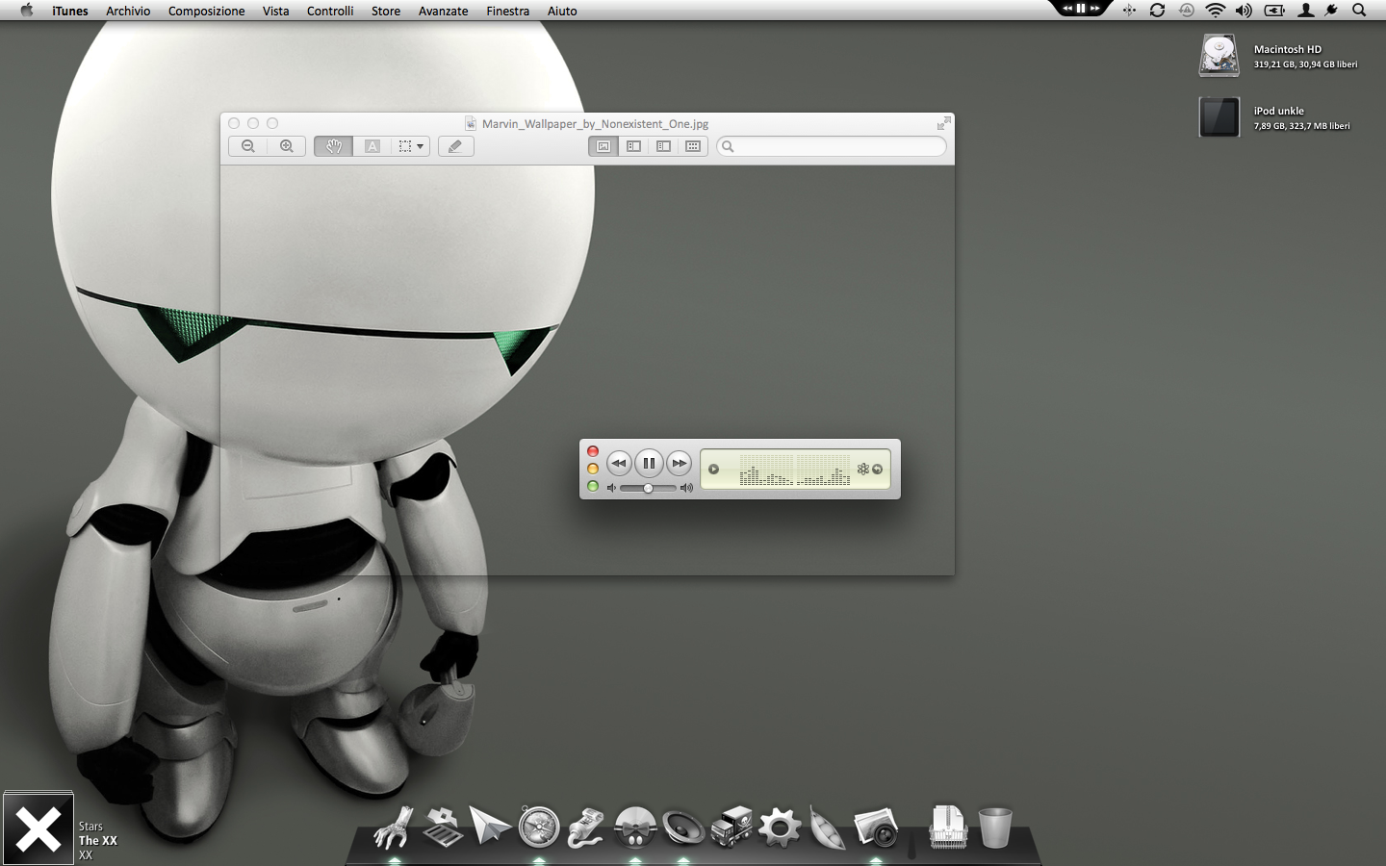Open the Avanzate menu
The height and width of the screenshot is (866, 1386).
tap(443, 11)
